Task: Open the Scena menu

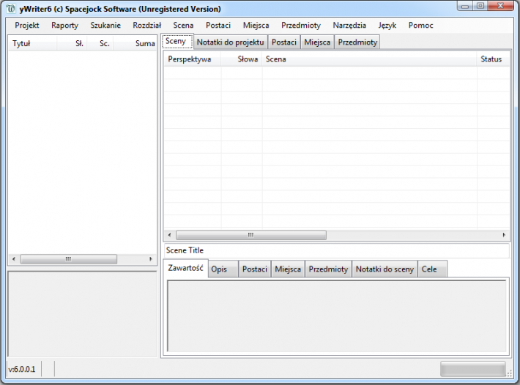Action: [x=183, y=25]
